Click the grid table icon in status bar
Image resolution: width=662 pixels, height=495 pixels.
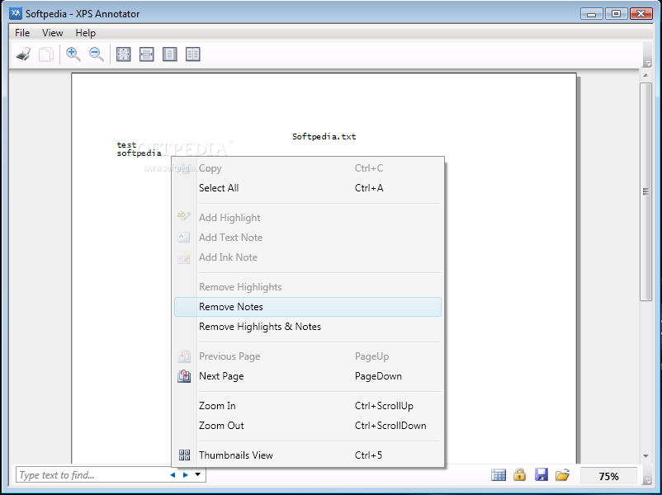tap(499, 475)
